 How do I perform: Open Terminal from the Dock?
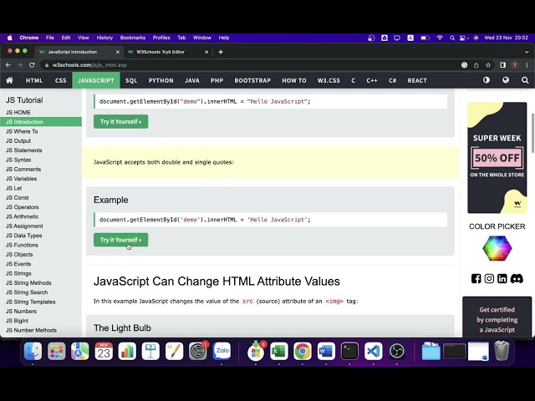pyautogui.click(x=349, y=351)
